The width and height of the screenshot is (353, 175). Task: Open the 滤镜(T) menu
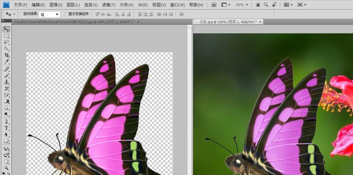[109, 5]
